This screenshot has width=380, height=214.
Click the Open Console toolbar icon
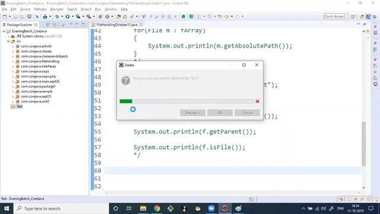coord(29,17)
